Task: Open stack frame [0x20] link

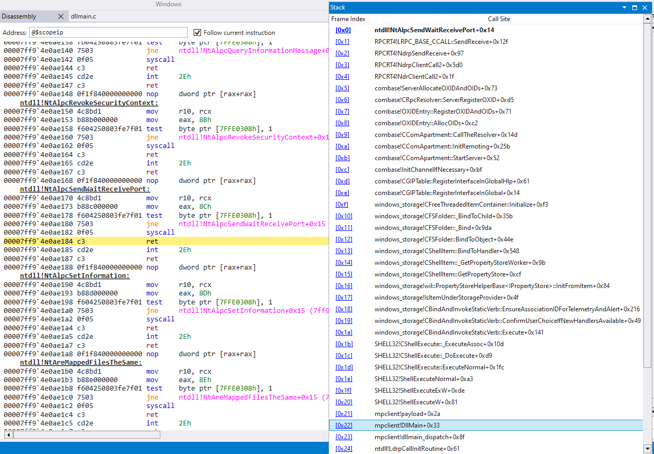Action: point(344,402)
